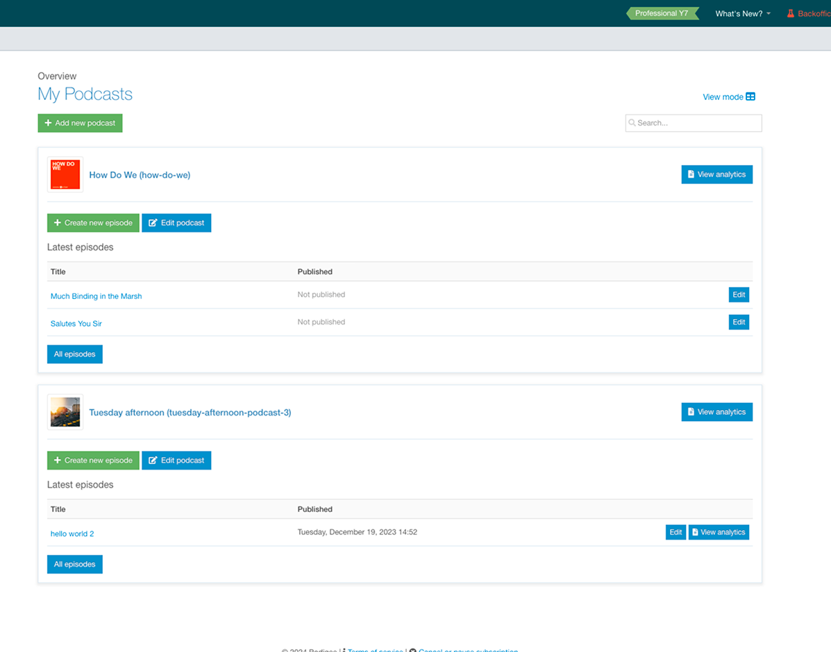Screen dimensions: 831x652
Task: View analytics for hello world 2 episode
Action: tap(719, 532)
